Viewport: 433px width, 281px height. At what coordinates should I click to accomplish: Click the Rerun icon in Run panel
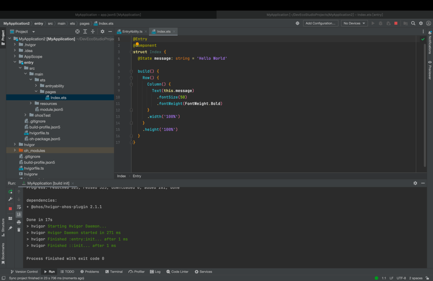tap(10, 192)
